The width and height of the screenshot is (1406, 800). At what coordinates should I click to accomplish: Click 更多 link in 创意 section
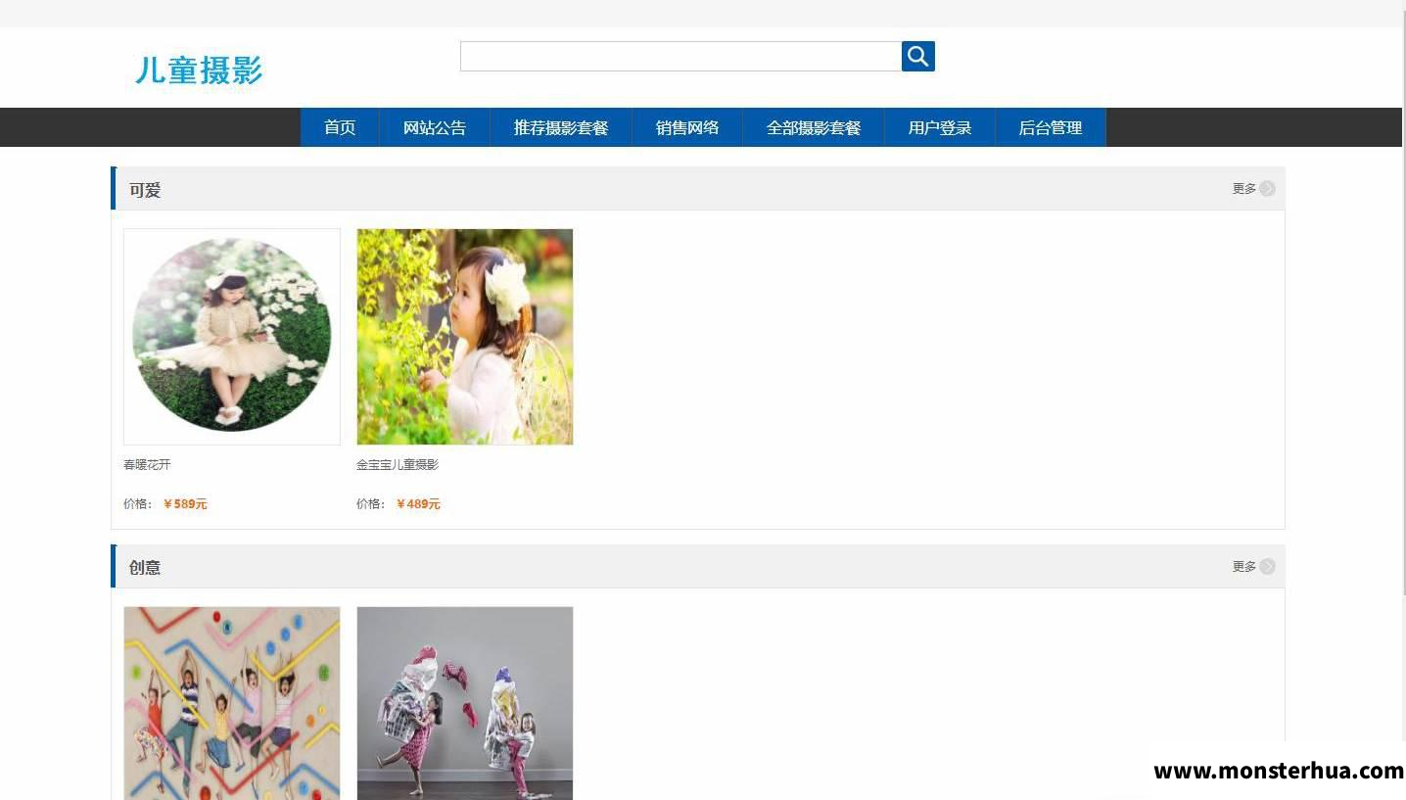click(1243, 567)
